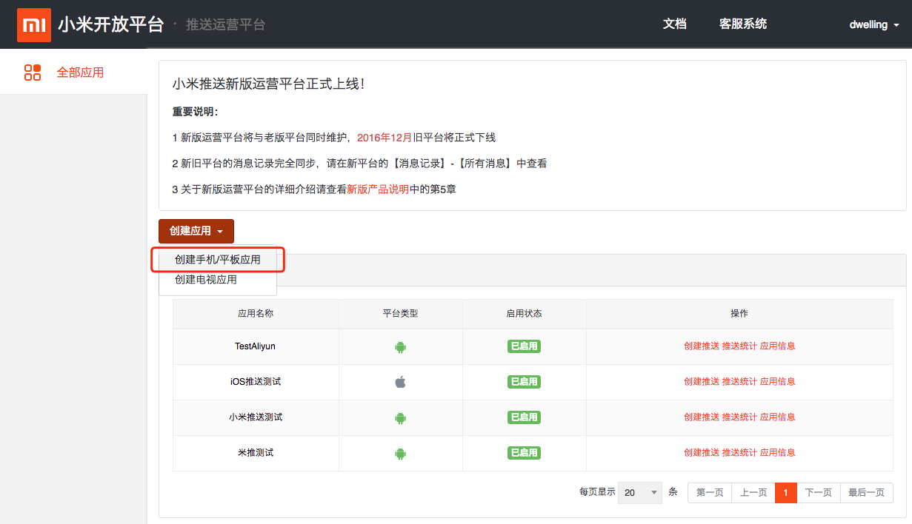Image resolution: width=912 pixels, height=524 pixels.
Task: Click the Apple icon for iOS推送测试
Action: pyautogui.click(x=401, y=382)
